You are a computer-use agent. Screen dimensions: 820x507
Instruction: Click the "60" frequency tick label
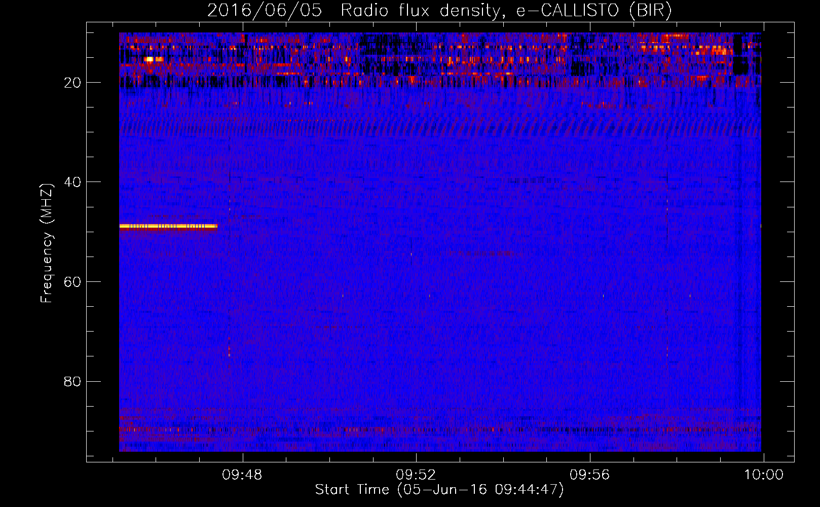[x=72, y=282]
